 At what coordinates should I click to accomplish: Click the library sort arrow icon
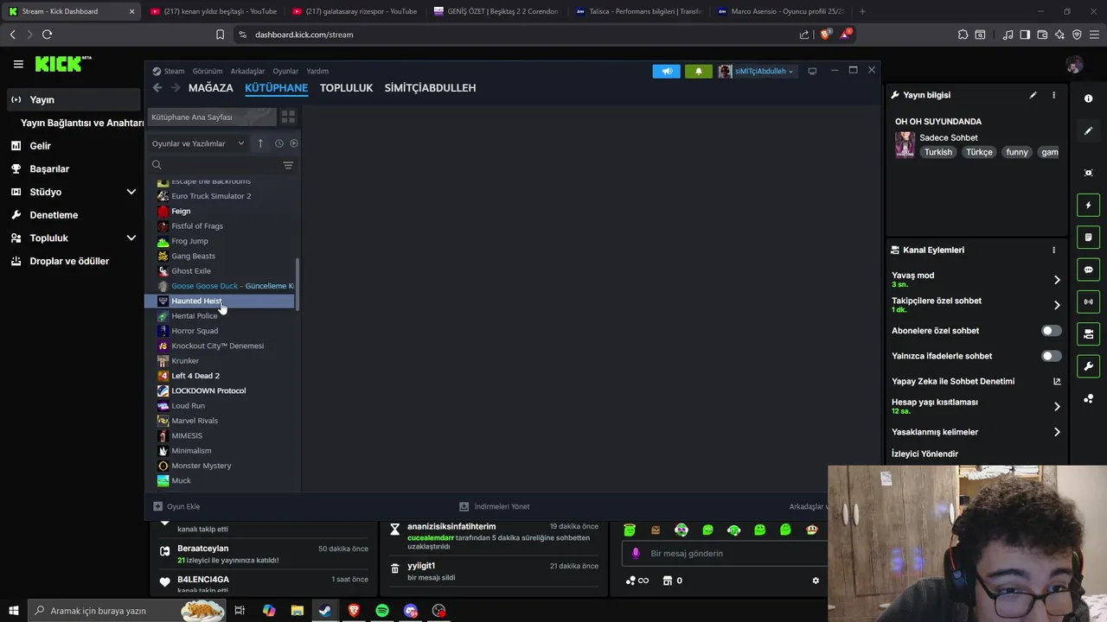pyautogui.click(x=260, y=143)
